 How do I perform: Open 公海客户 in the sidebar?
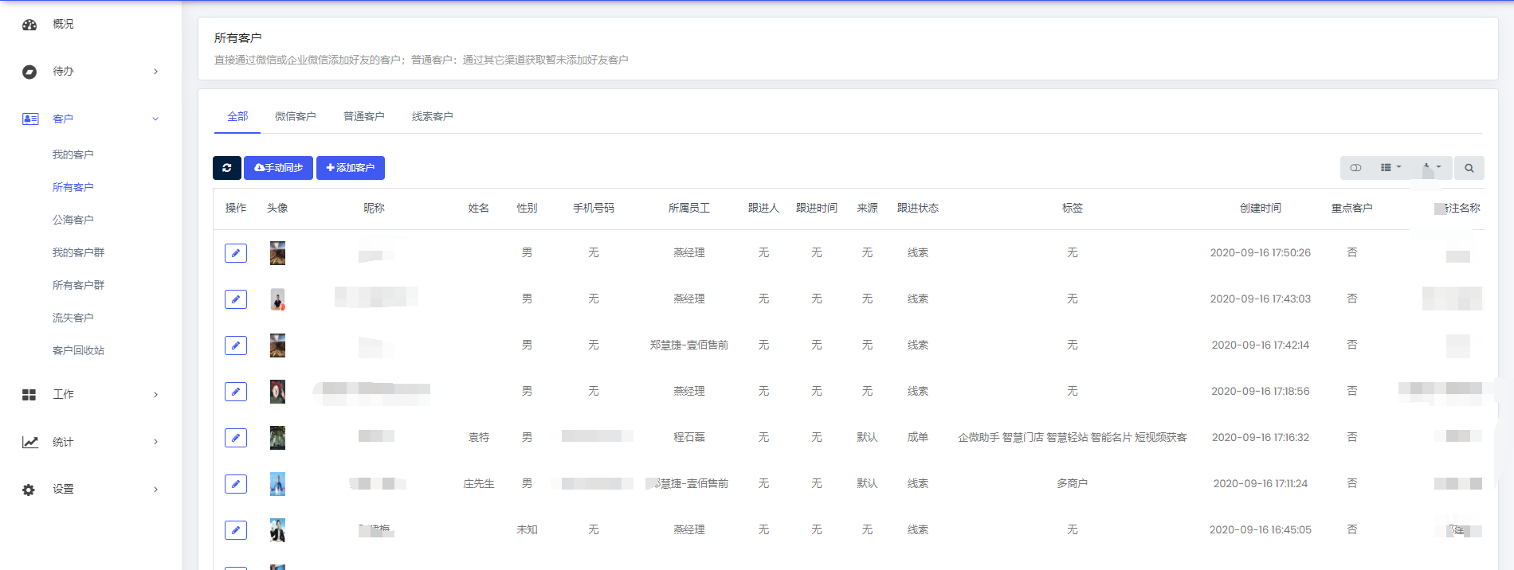pos(73,220)
